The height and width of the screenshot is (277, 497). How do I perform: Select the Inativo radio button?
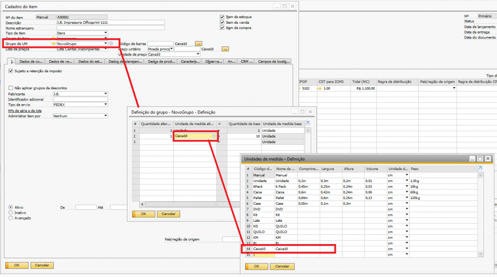pos(11,213)
